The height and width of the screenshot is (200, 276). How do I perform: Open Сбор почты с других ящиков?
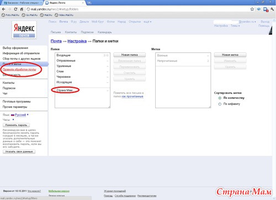click(22, 59)
